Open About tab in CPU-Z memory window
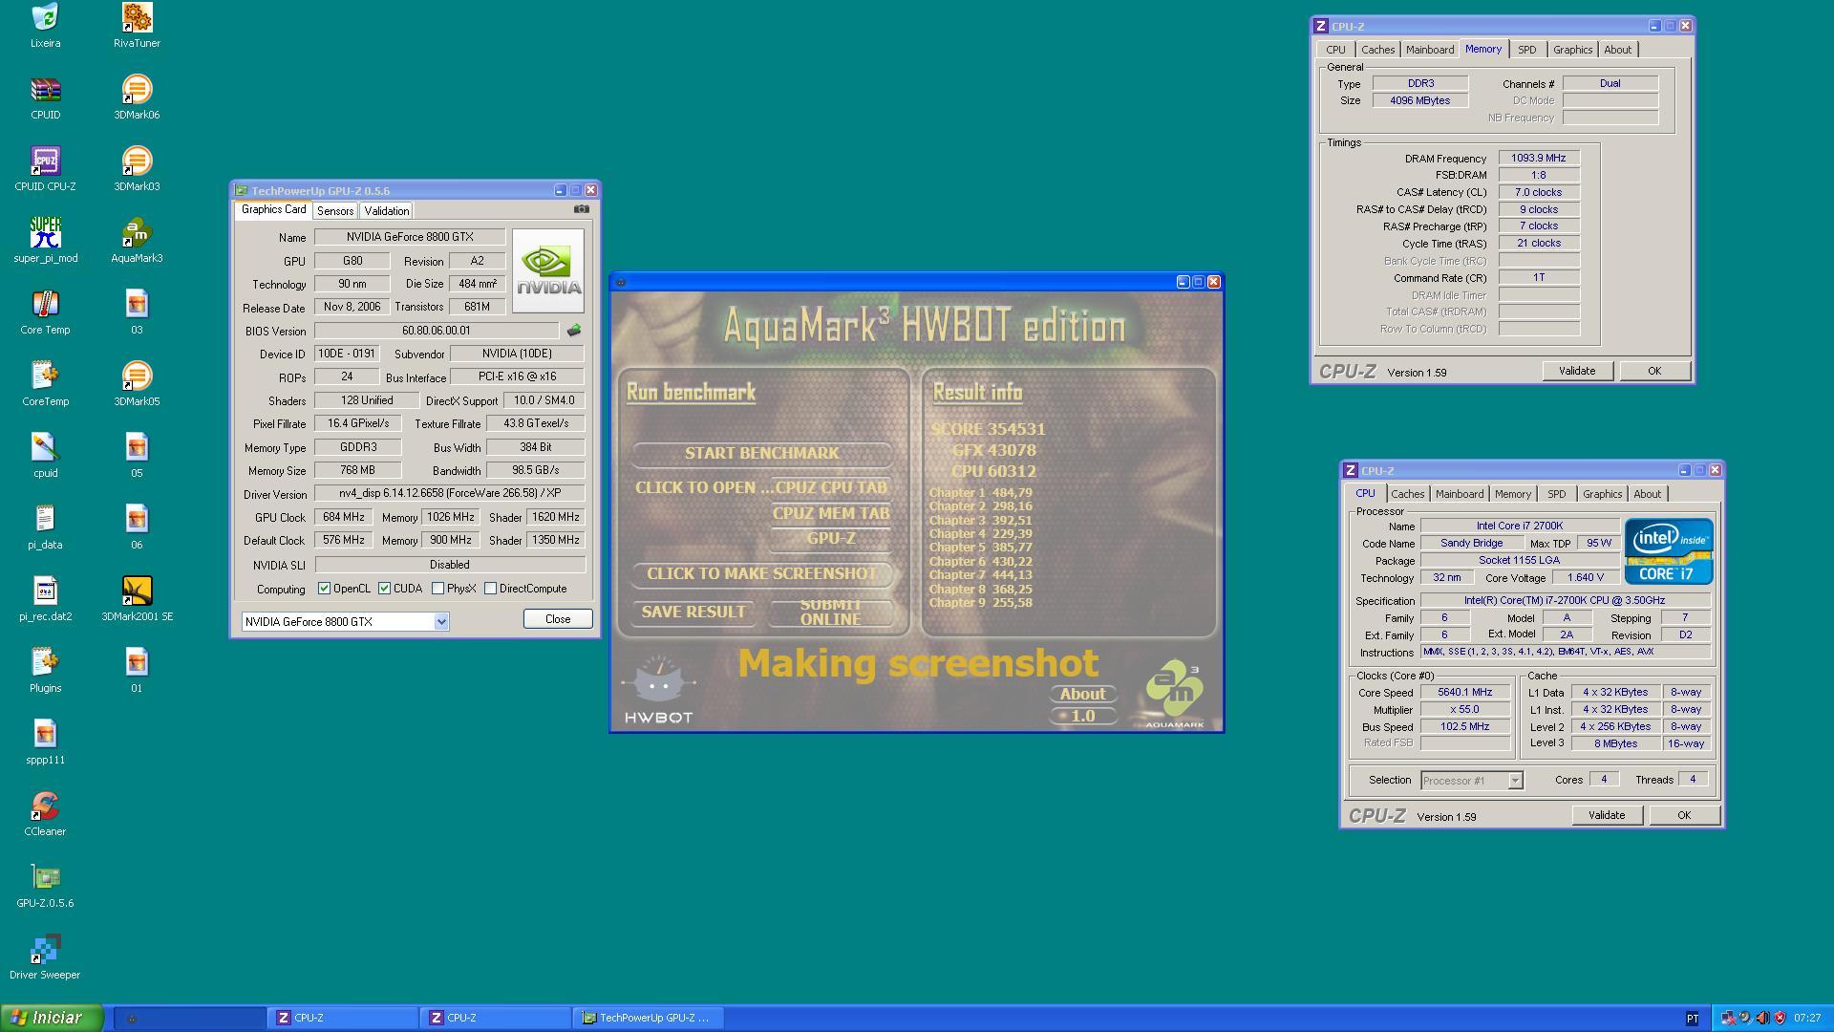Screen dimensions: 1834x1032 click(1617, 50)
